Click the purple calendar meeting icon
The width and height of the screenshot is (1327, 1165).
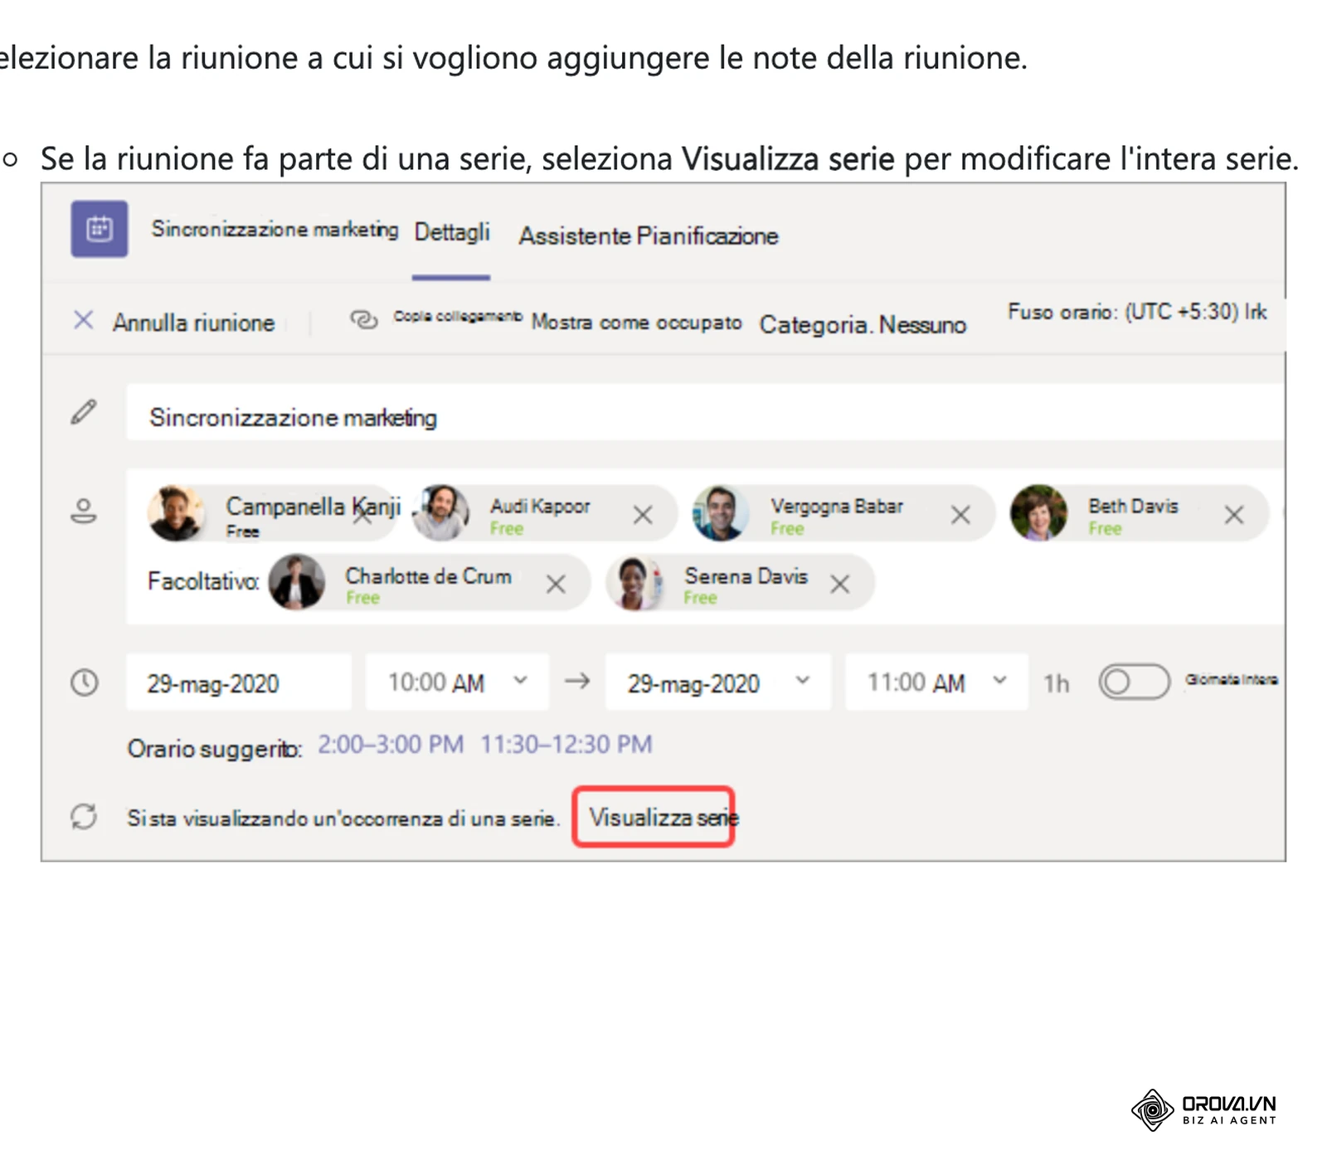pyautogui.click(x=100, y=229)
